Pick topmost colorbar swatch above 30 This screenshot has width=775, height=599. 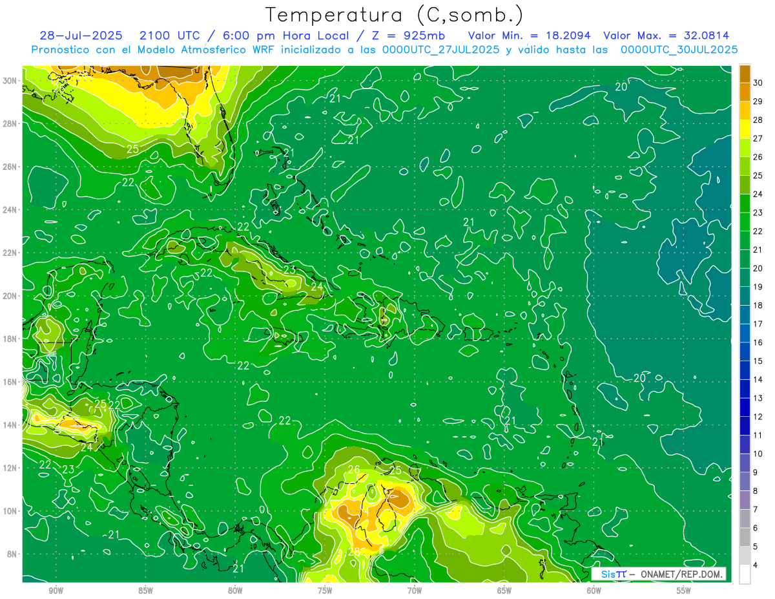click(745, 74)
